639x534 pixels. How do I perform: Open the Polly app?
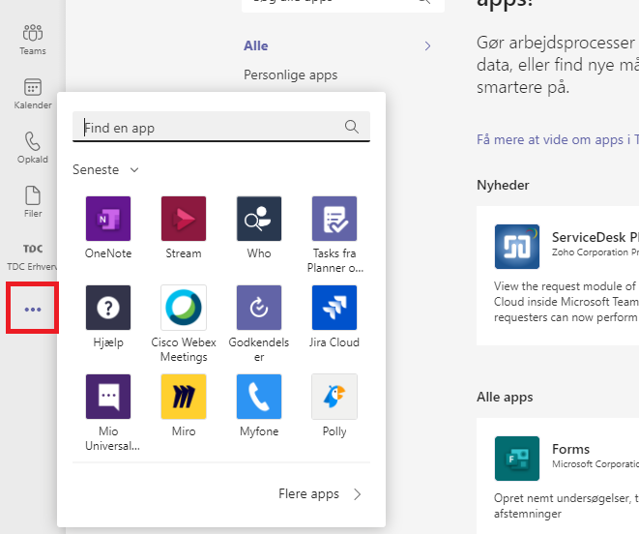tap(334, 405)
